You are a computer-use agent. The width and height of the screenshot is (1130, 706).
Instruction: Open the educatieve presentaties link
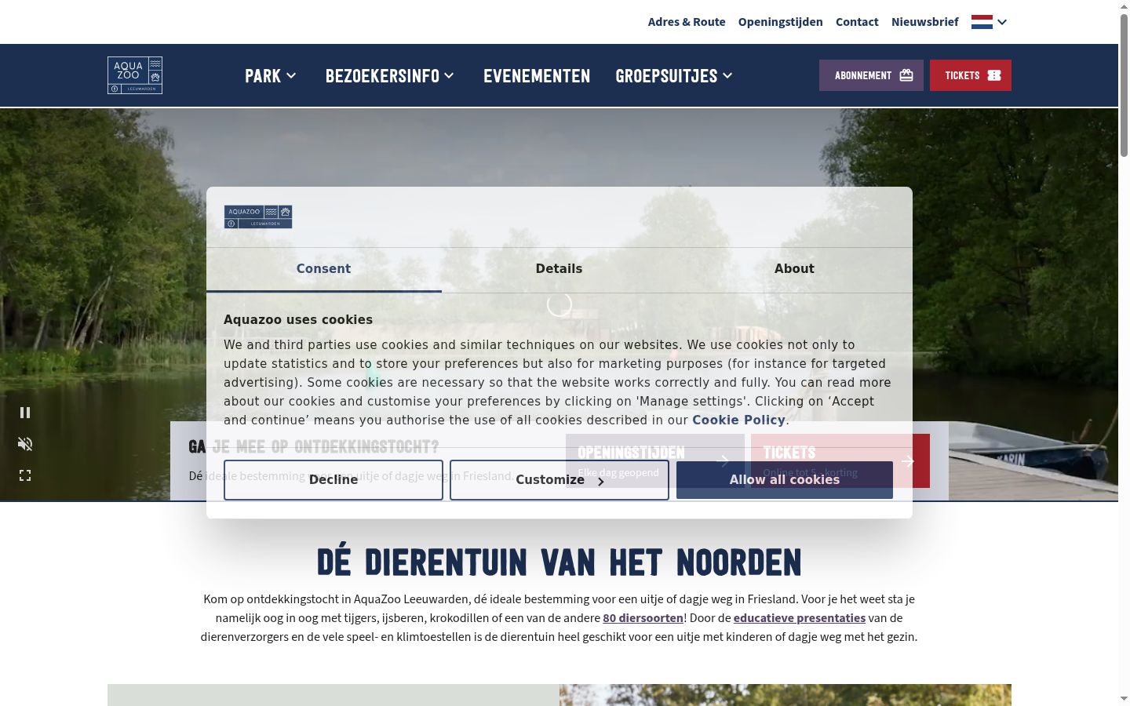tap(800, 618)
